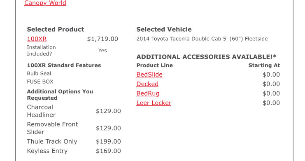Click the Installation Included Yes value
The width and height of the screenshot is (305, 161).
click(x=102, y=51)
